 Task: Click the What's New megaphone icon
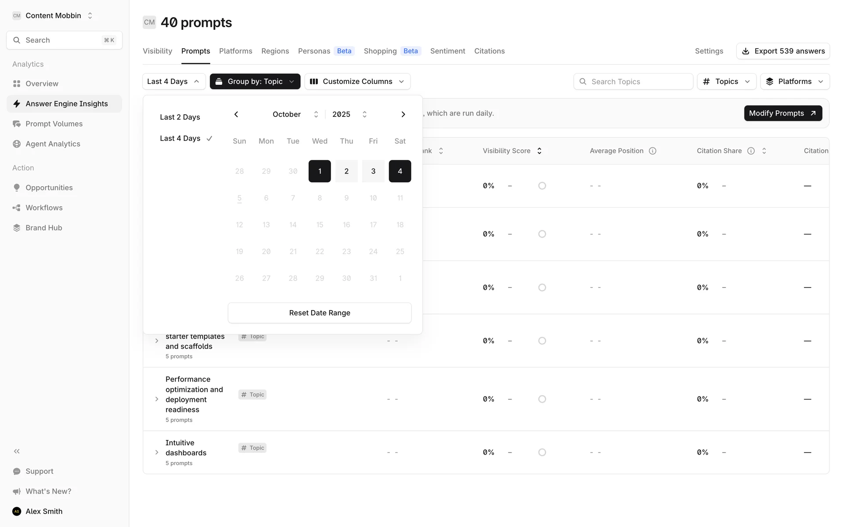click(x=17, y=491)
